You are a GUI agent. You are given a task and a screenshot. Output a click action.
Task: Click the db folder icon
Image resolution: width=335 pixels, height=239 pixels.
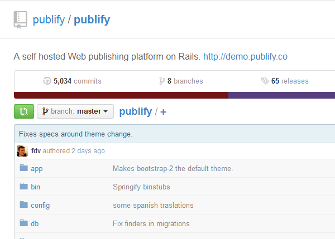[23, 223]
